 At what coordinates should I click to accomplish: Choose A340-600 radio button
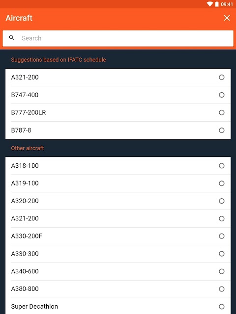tap(222, 271)
